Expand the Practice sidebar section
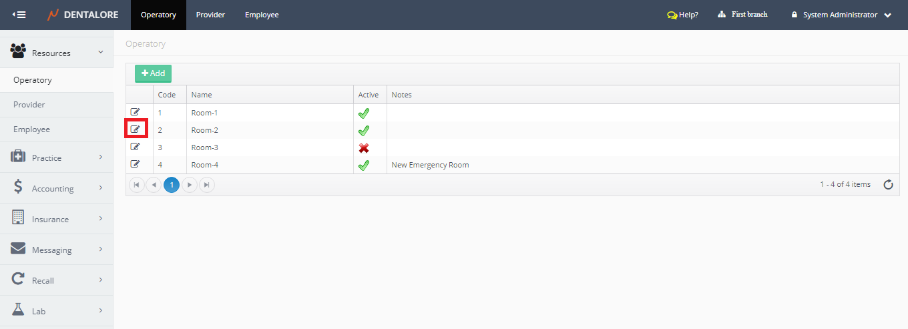908x329 pixels. (56, 158)
